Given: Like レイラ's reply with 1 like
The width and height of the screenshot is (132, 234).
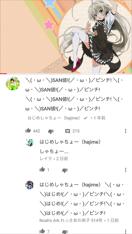Looking at the screenshot, I should tap(42, 170).
